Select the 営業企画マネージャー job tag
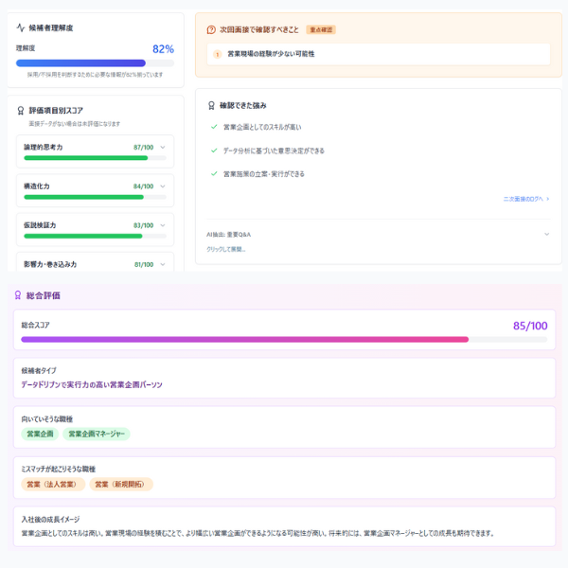568x568 pixels. 97,434
